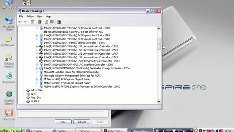
Task: Collapse PCI Express Root Port 27D2 node
Action: 37,28
